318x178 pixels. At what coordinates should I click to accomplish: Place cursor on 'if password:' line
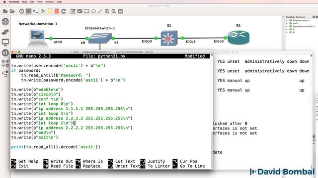click(26, 70)
